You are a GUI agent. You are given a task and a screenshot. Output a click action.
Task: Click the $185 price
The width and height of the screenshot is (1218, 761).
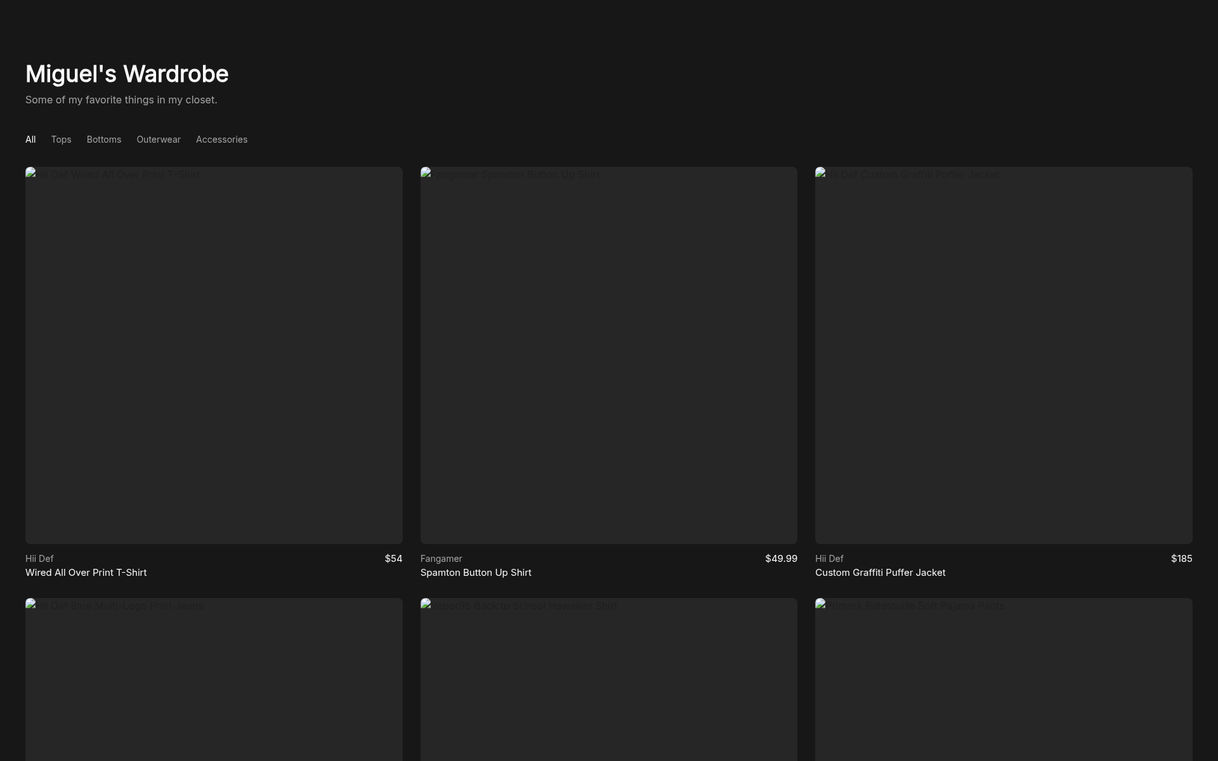(x=1181, y=559)
